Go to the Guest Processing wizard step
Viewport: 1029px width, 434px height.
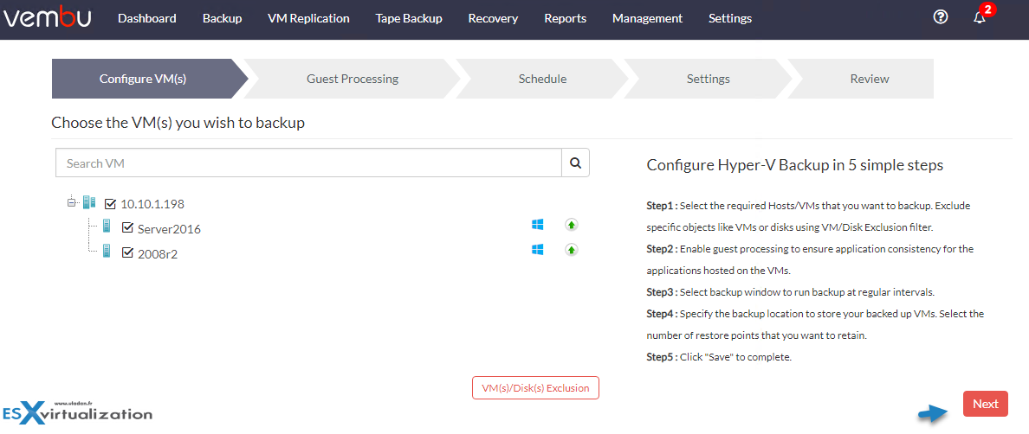click(353, 79)
